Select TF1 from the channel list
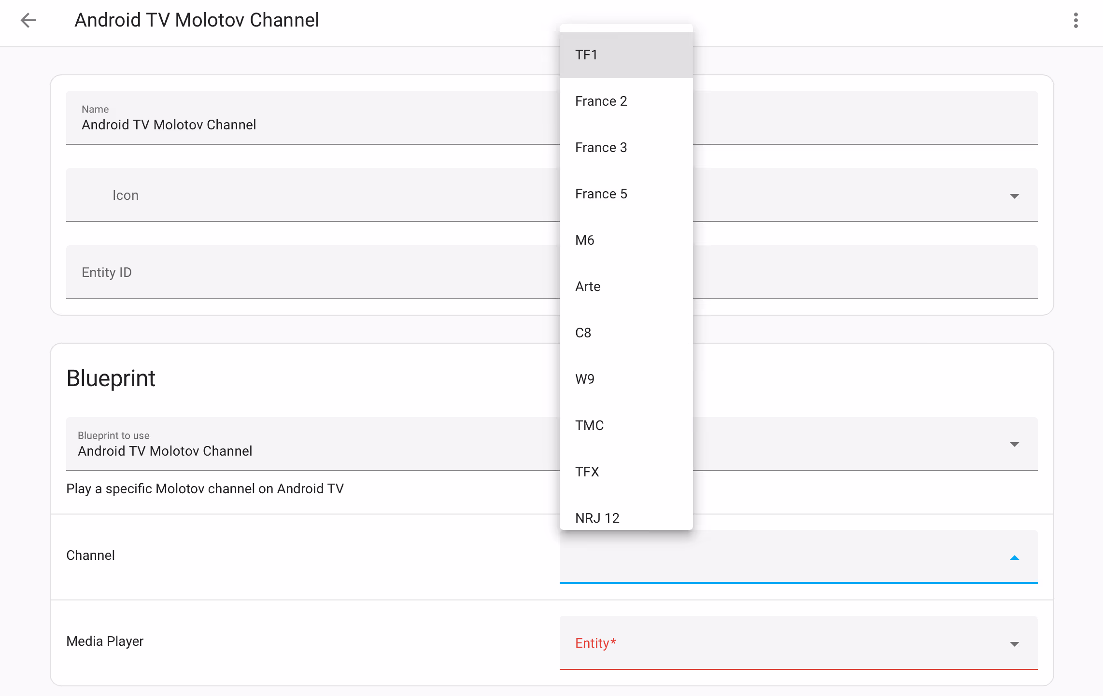This screenshot has width=1103, height=696. 626,55
